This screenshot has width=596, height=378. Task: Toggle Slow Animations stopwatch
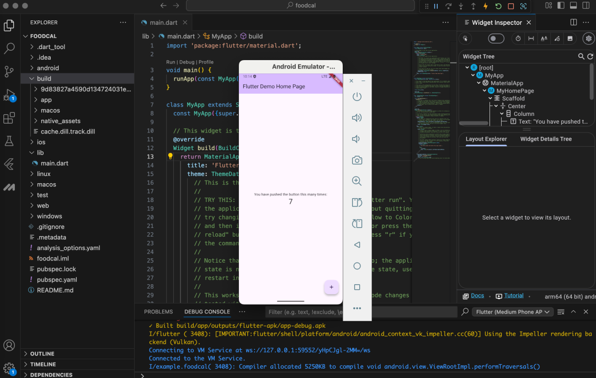518,39
